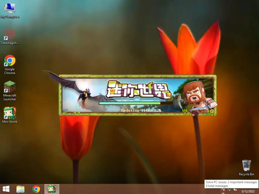Select the DataWagon desktop shortcut

(x=10, y=37)
